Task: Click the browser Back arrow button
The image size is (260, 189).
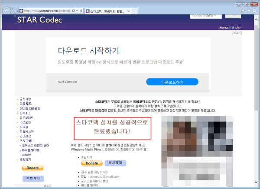Action: tap(6, 11)
